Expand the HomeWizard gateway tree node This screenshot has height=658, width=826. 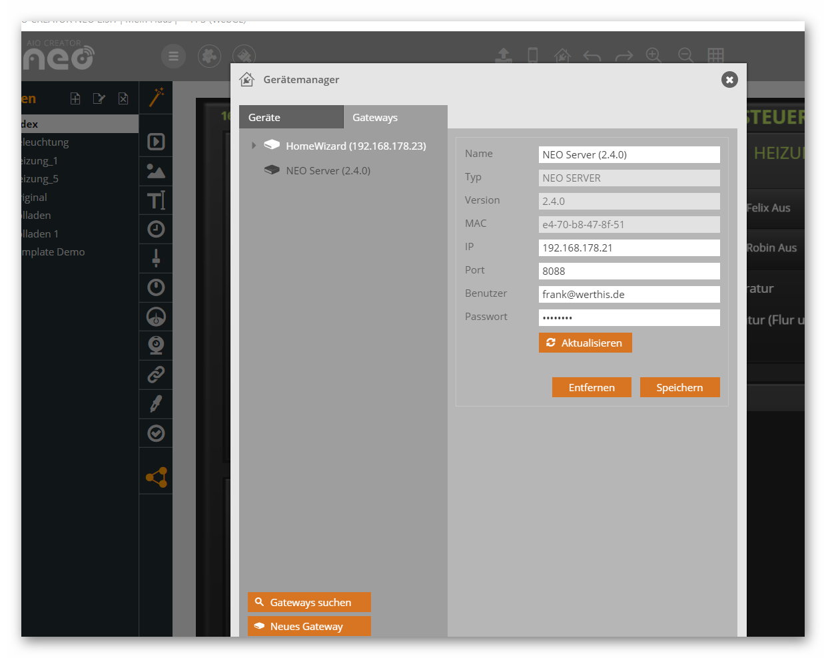click(x=253, y=146)
